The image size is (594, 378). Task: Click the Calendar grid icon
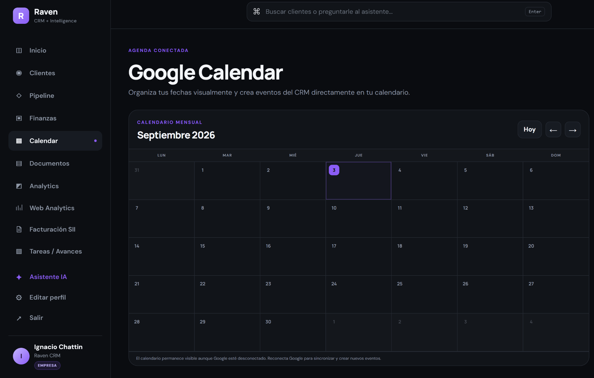click(19, 141)
